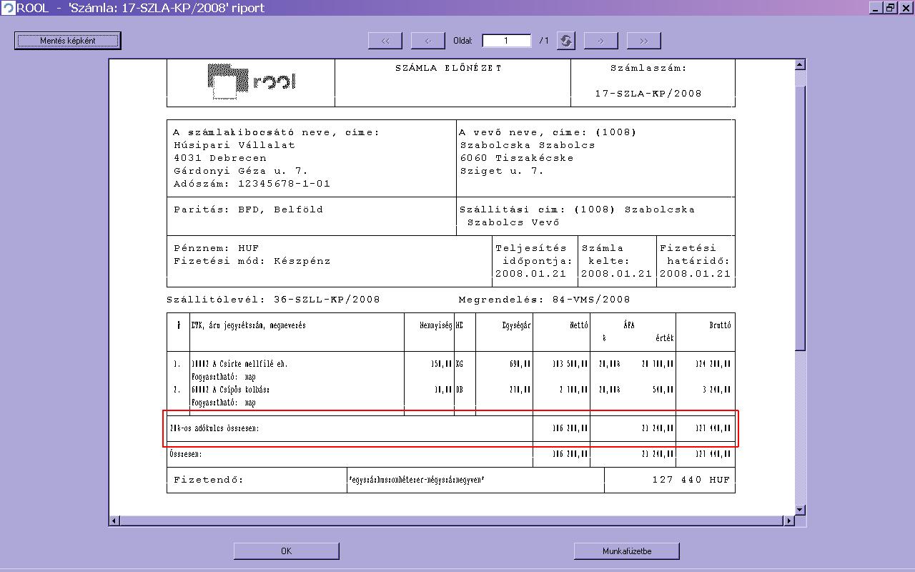Restore down the report window
Viewport: 915px width, 572px height.
891,7
